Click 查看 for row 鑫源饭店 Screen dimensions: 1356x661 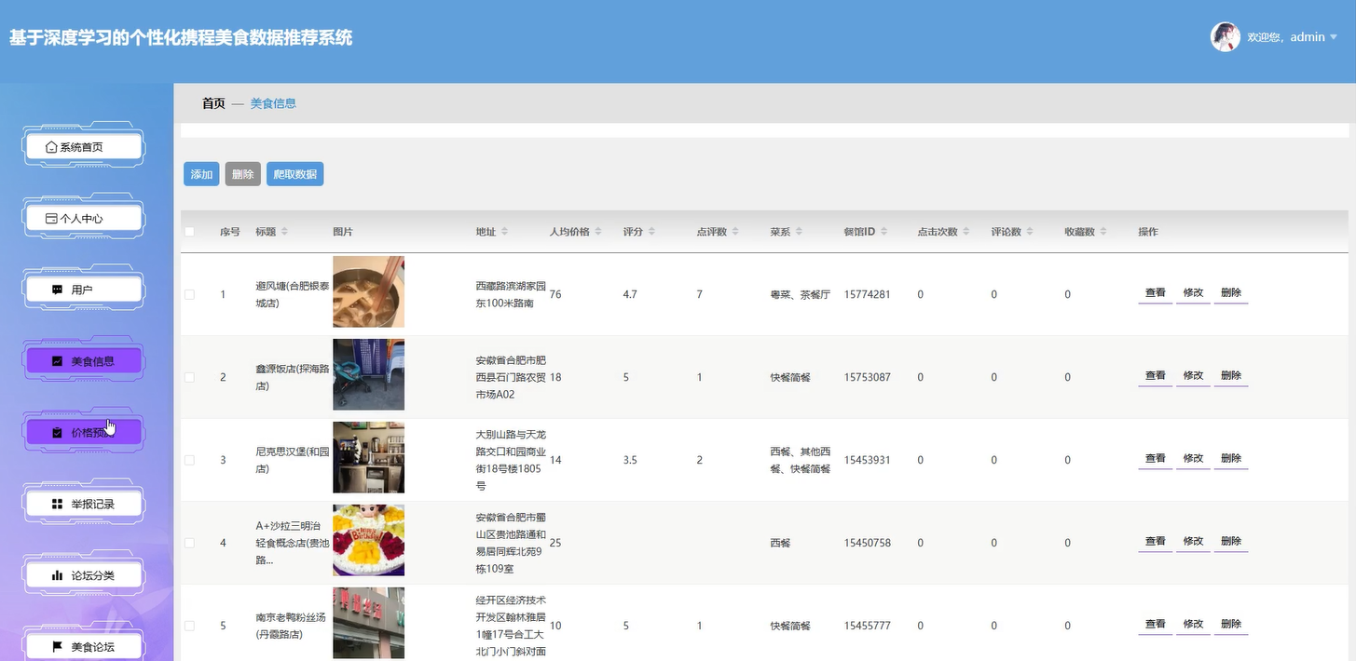coord(1156,376)
